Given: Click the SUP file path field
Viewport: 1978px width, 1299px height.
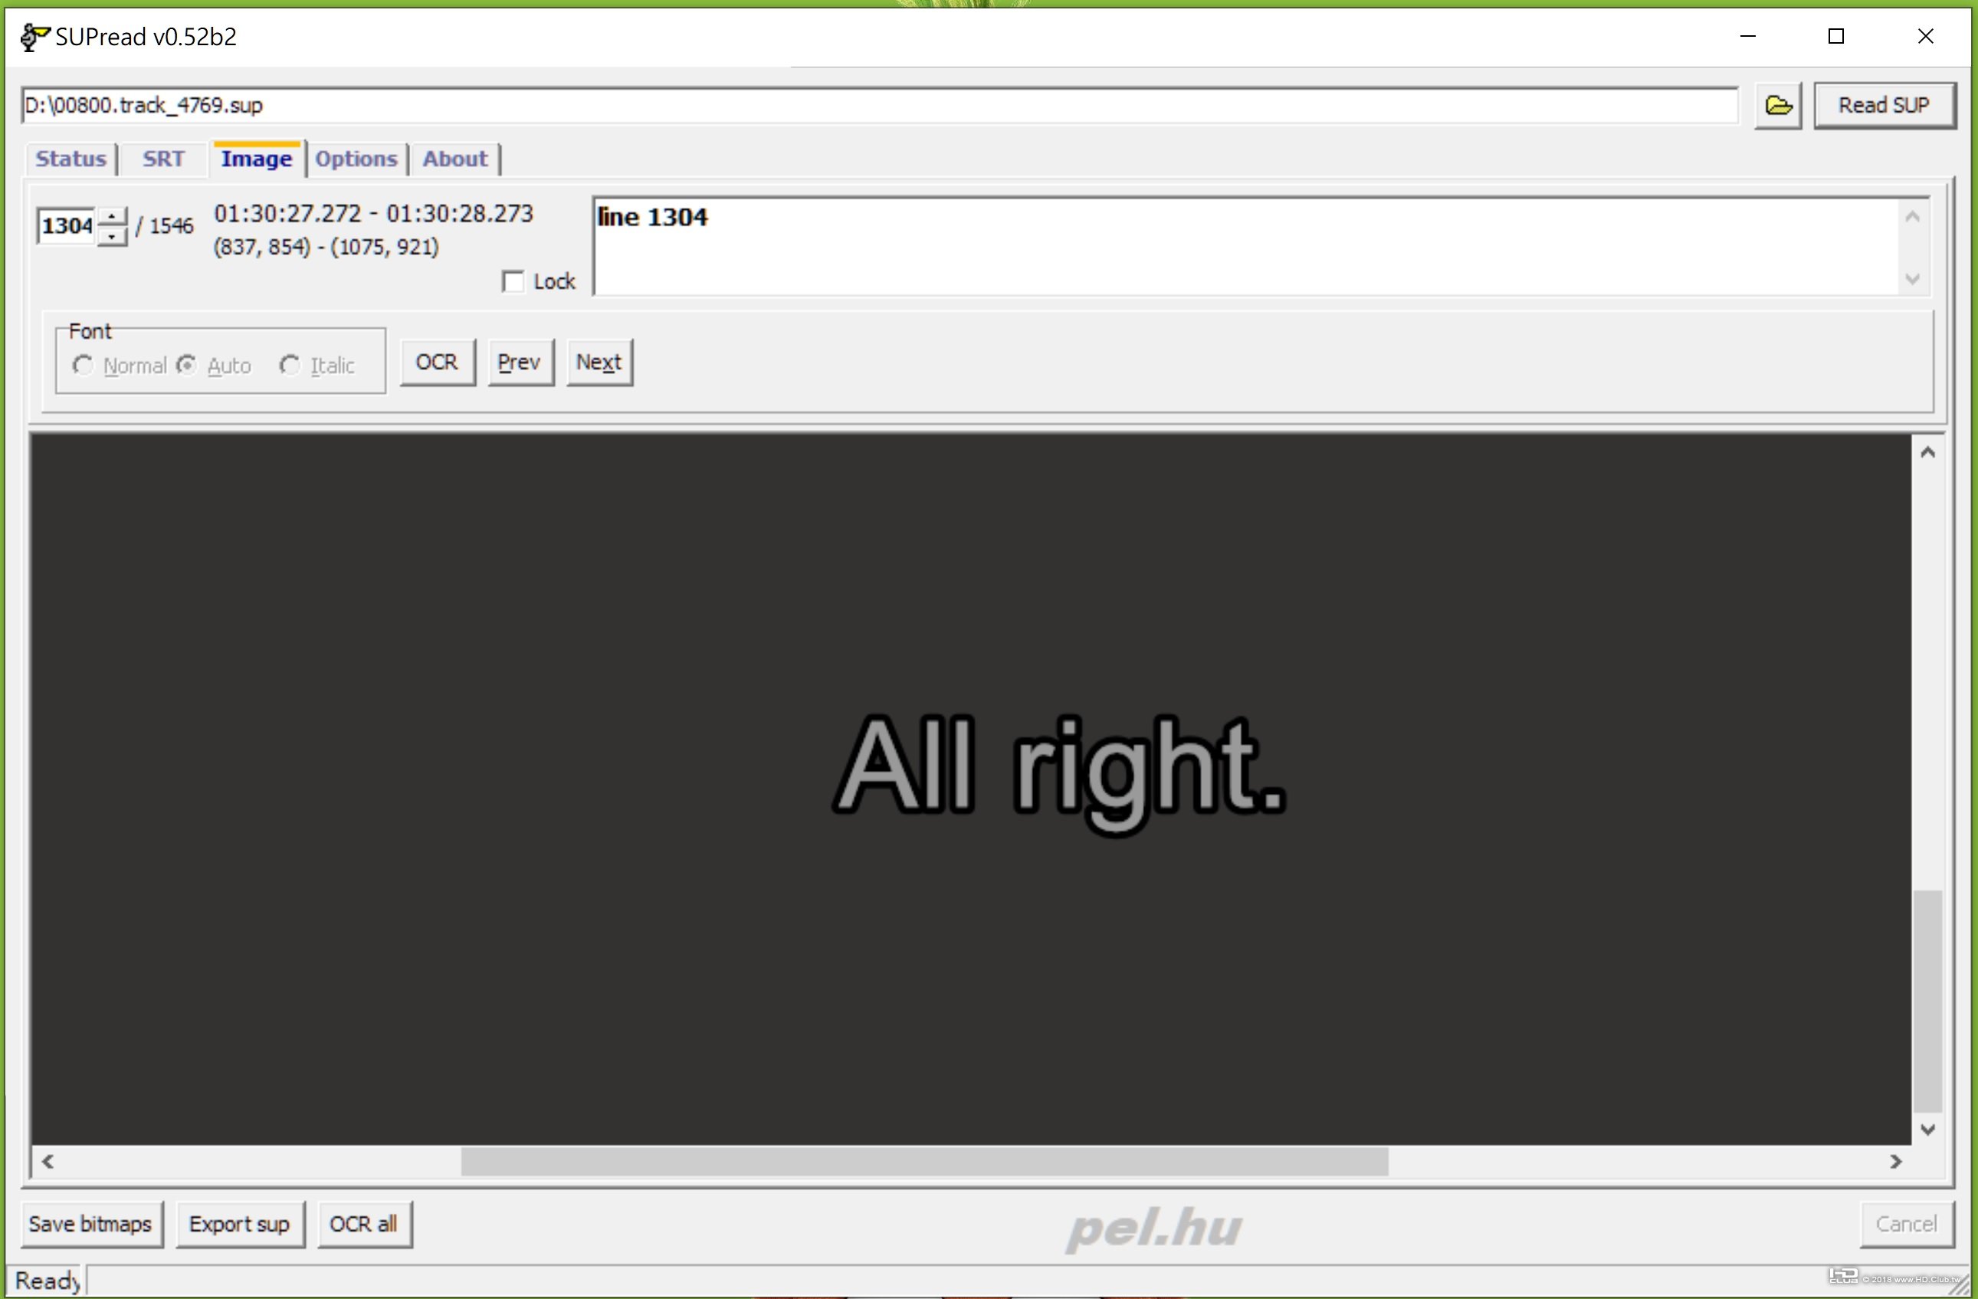Looking at the screenshot, I should click(x=878, y=106).
